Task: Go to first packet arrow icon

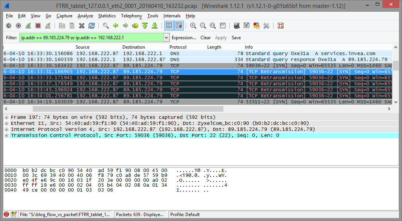Action: [x=145, y=26]
